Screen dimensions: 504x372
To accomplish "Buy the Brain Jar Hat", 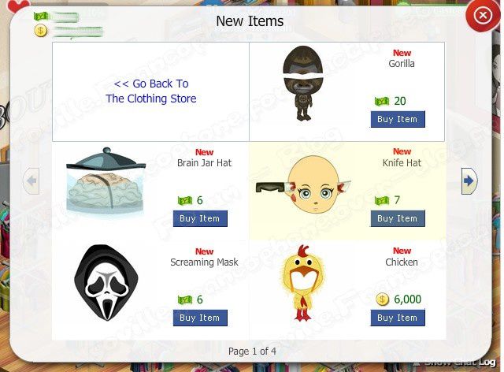I will [200, 219].
